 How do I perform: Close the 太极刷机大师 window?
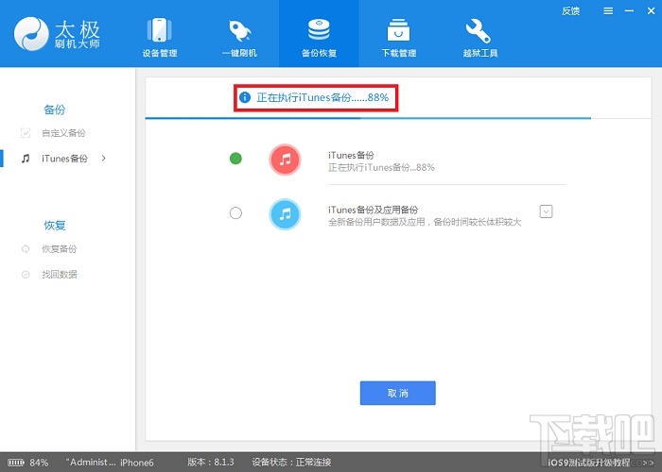pos(651,11)
